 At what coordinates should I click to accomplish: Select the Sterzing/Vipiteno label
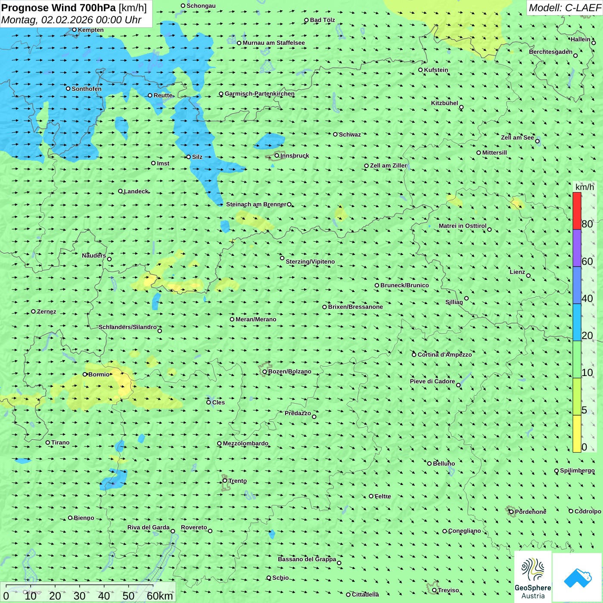(310, 261)
